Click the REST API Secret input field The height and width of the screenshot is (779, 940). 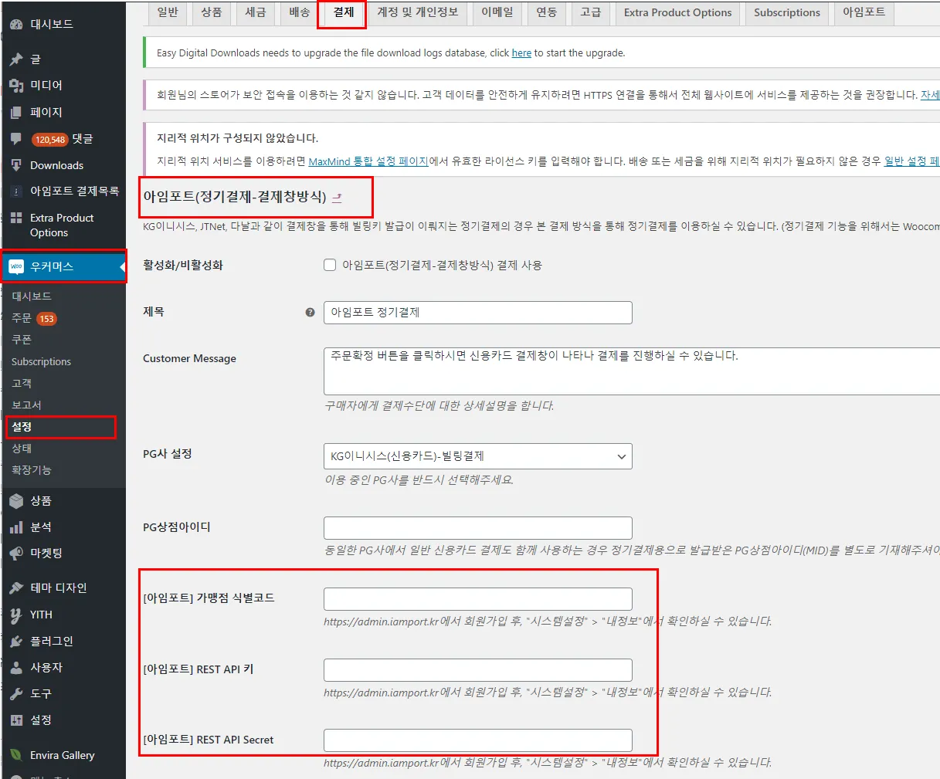477,740
